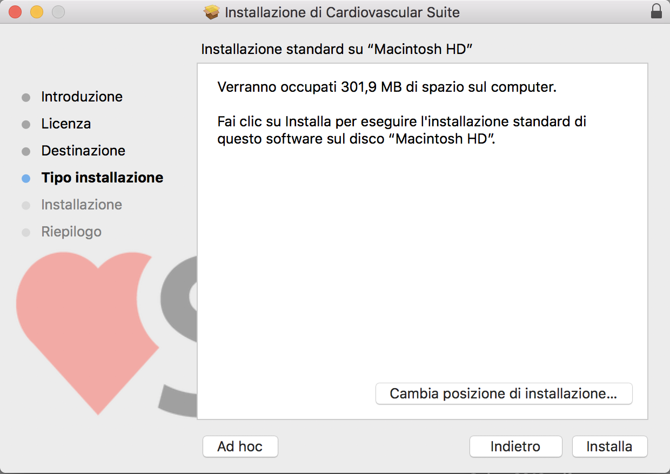This screenshot has height=474, width=670.
Task: Click the disabled gray zoom button
Action: pos(58,12)
